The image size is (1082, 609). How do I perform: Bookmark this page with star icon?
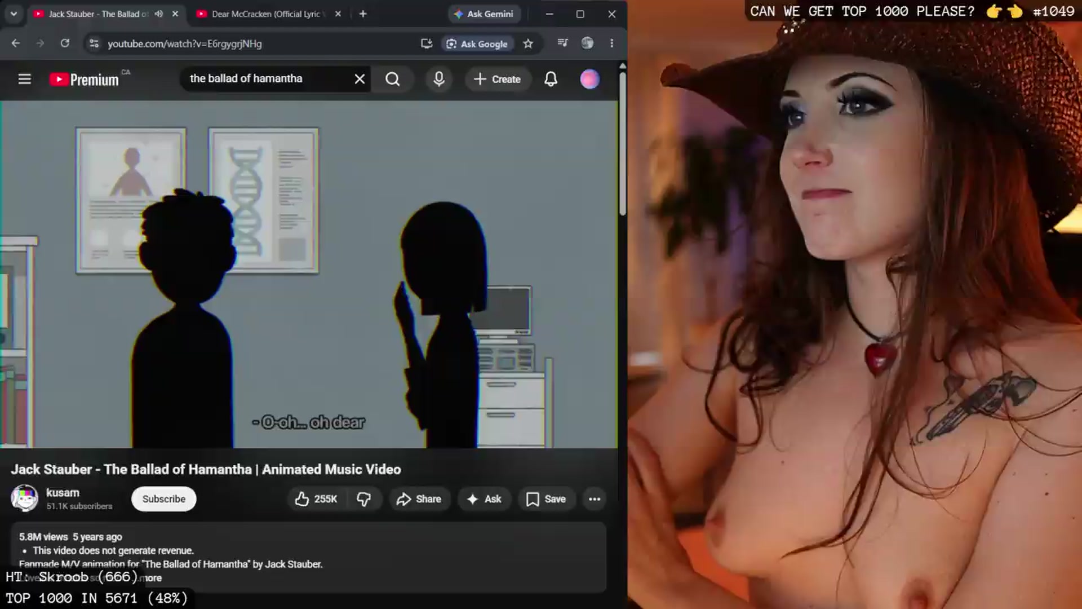pyautogui.click(x=528, y=43)
